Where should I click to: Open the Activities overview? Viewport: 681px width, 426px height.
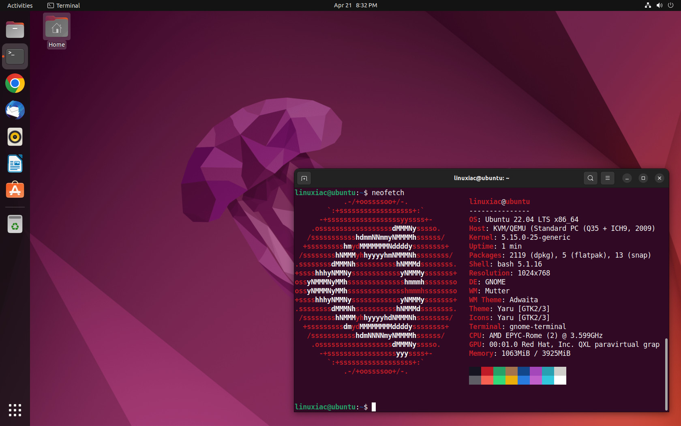pos(20,5)
